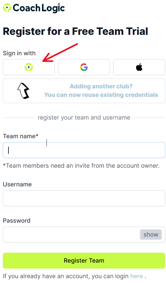The image size is (166, 283).
Task: Click the 'Username' field label
Action: coord(17,184)
